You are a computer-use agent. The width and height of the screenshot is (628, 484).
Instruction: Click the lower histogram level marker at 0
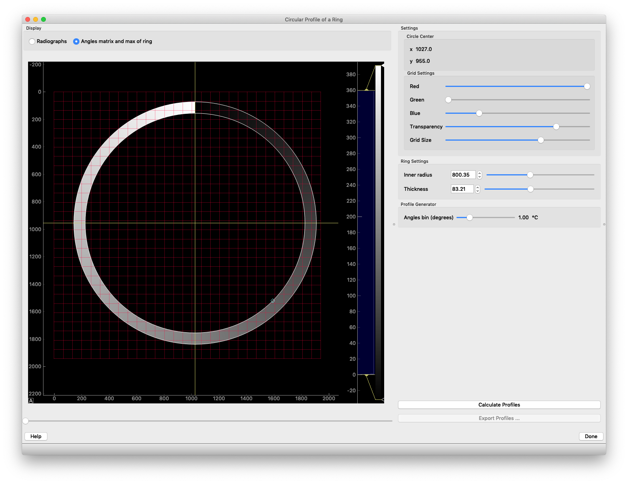tap(366, 375)
